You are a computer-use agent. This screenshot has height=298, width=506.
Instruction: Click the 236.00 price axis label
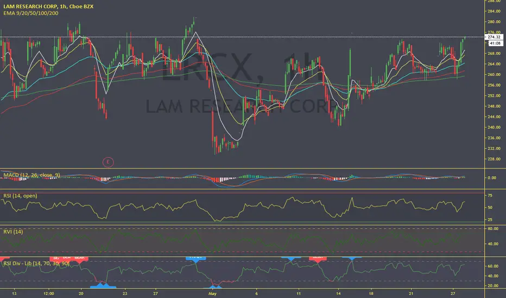click(494, 138)
